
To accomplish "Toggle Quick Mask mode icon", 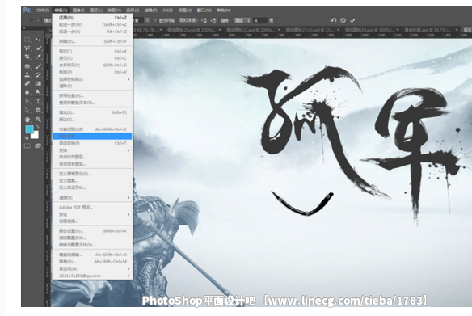I will point(27,145).
